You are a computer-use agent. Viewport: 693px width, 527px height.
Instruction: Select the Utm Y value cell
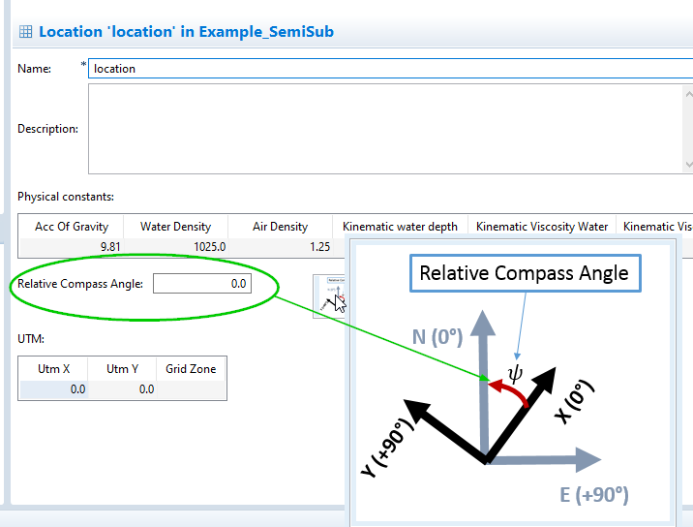(123, 388)
